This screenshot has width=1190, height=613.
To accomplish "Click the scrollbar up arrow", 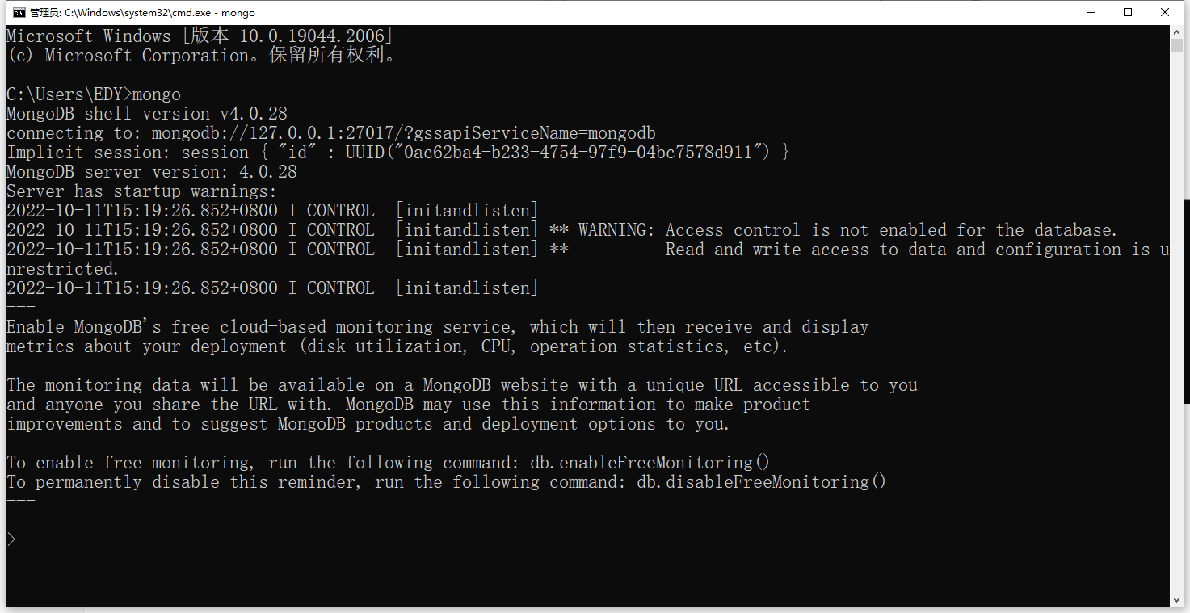I will point(1177,33).
